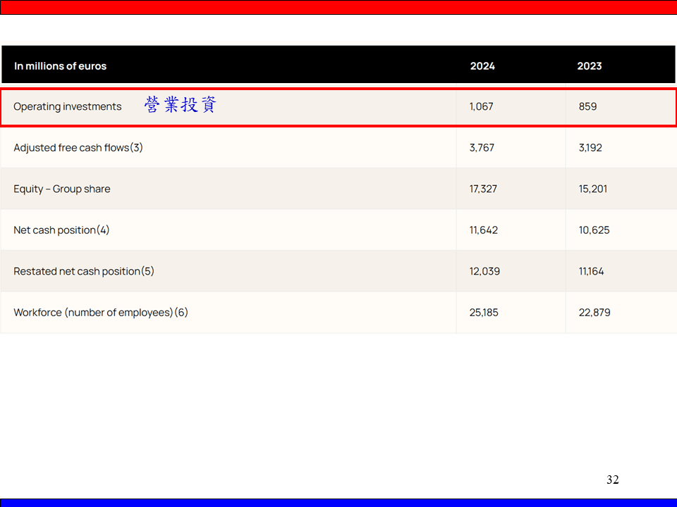The width and height of the screenshot is (677, 507).
Task: Click the 17,327 equity value
Action: [x=483, y=189]
